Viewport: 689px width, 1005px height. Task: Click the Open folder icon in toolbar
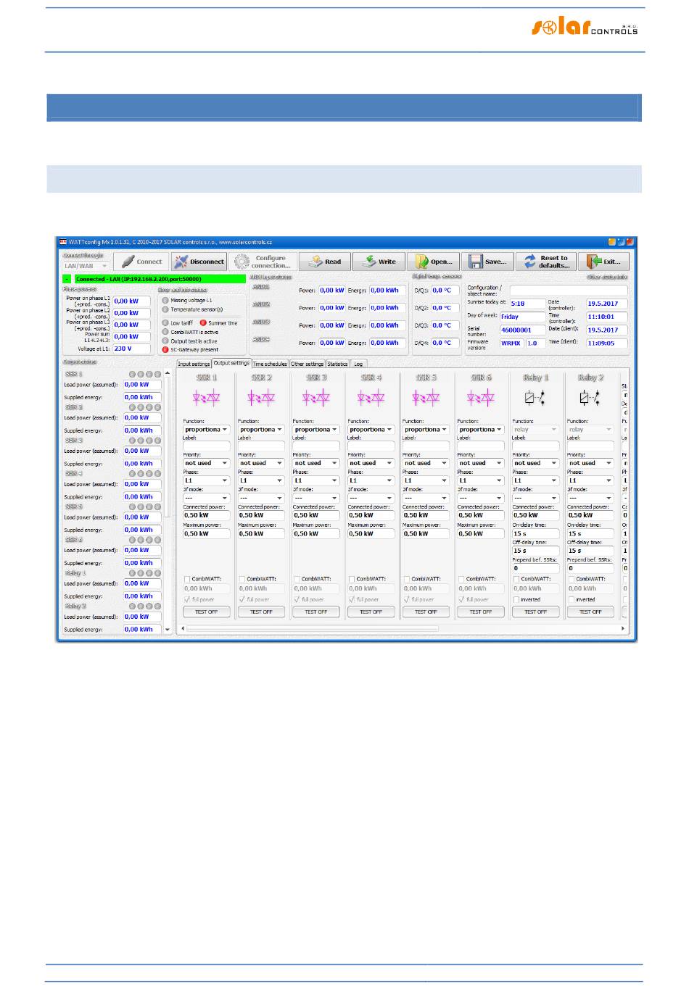[x=422, y=262]
